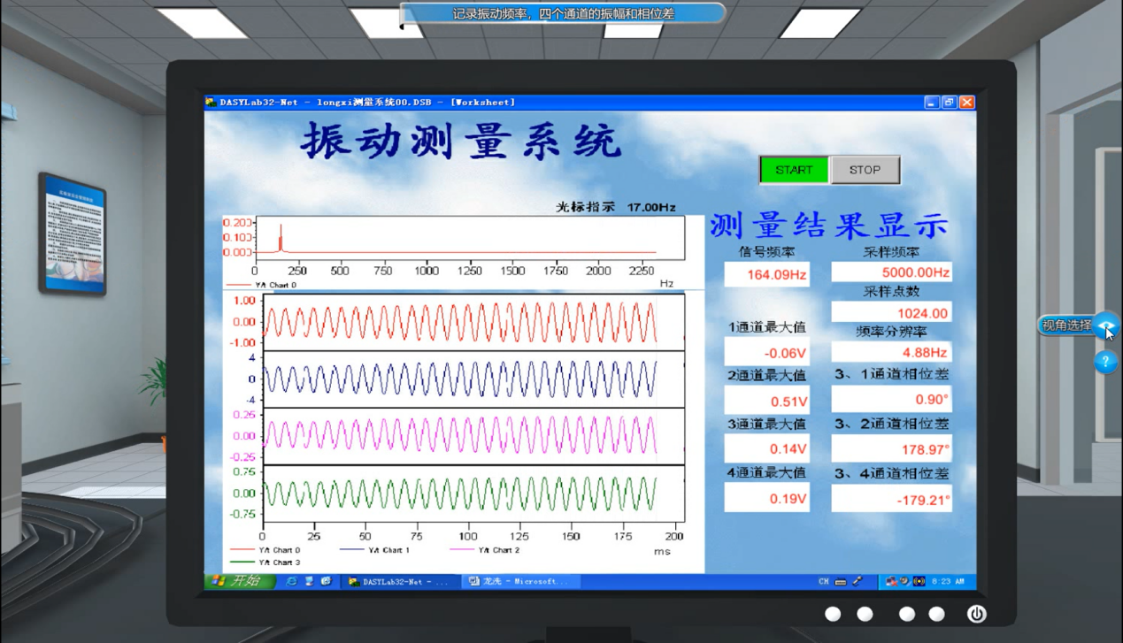The width and height of the screenshot is (1123, 643).
Task: Open the Windows Start menu (开始)
Action: click(x=239, y=581)
